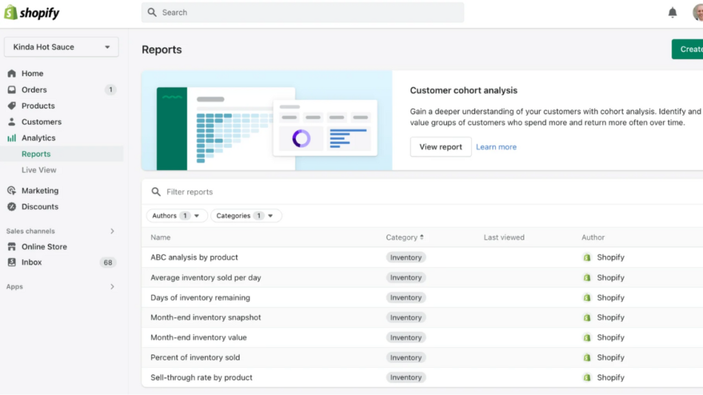
Task: Click the Online Store icon
Action: point(12,246)
